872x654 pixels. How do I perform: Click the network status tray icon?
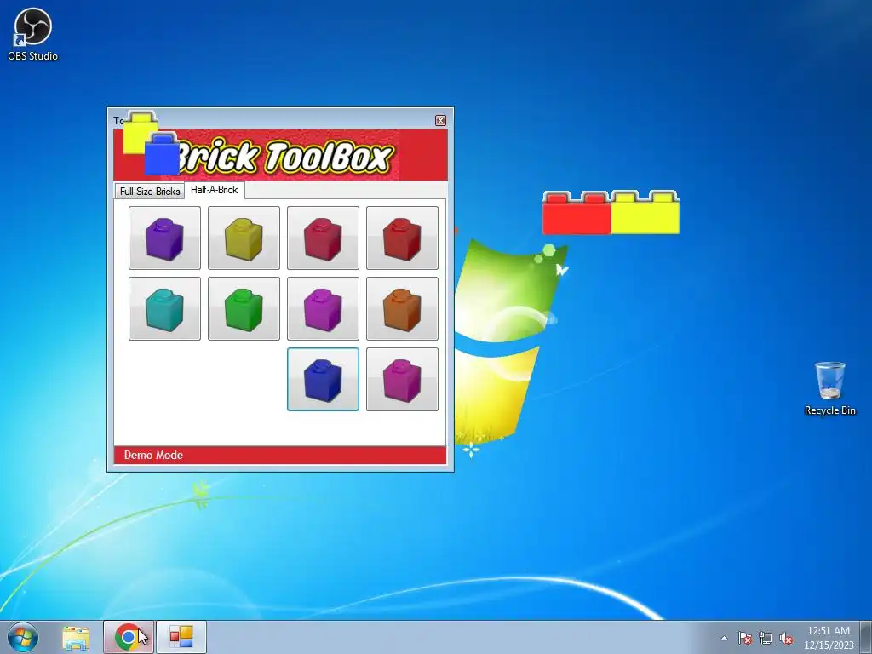coord(766,638)
